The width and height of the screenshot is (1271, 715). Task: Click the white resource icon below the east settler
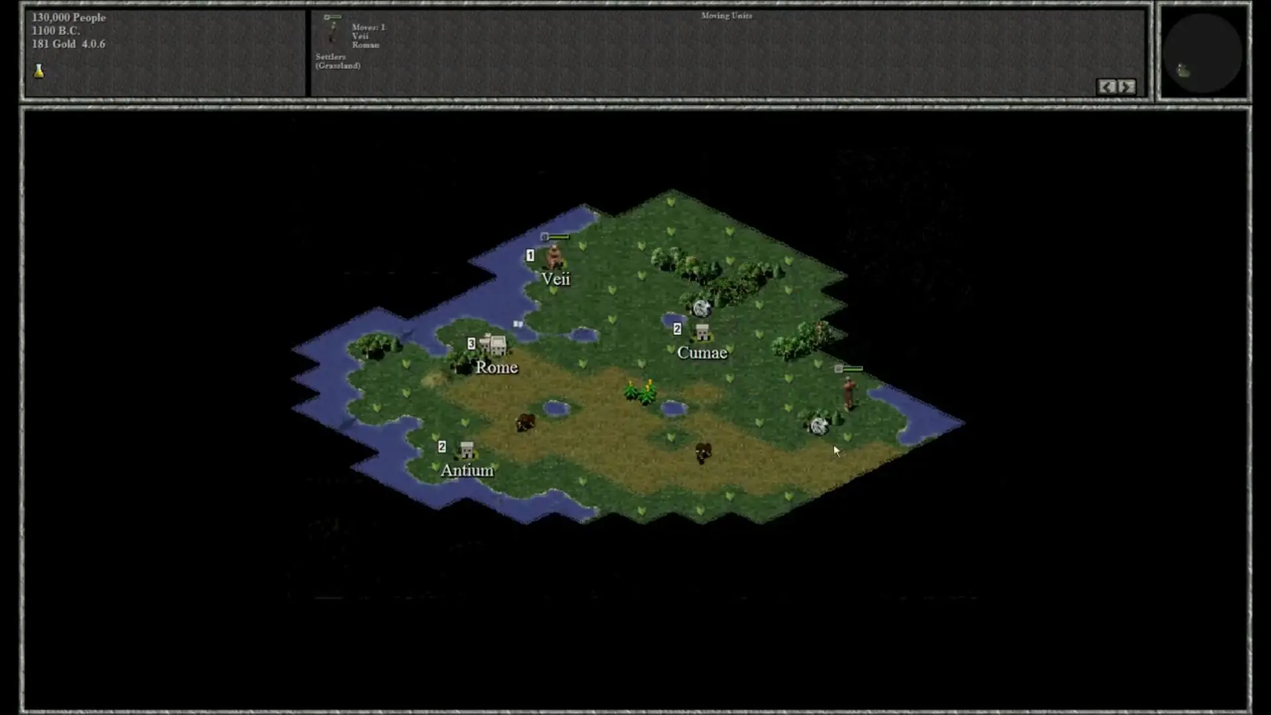click(819, 426)
